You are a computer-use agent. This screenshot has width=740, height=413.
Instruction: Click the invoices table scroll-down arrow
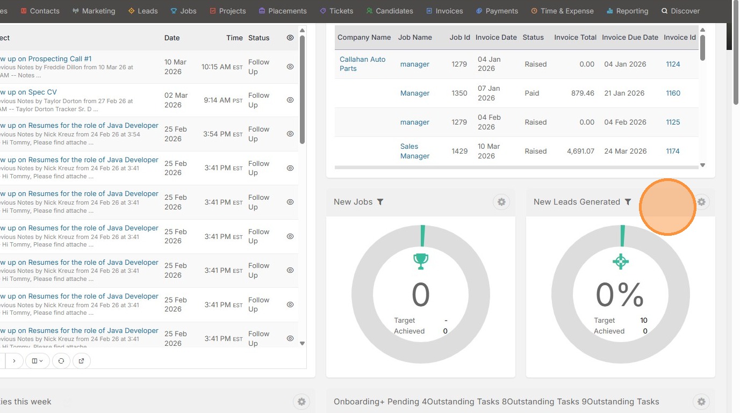click(x=702, y=165)
